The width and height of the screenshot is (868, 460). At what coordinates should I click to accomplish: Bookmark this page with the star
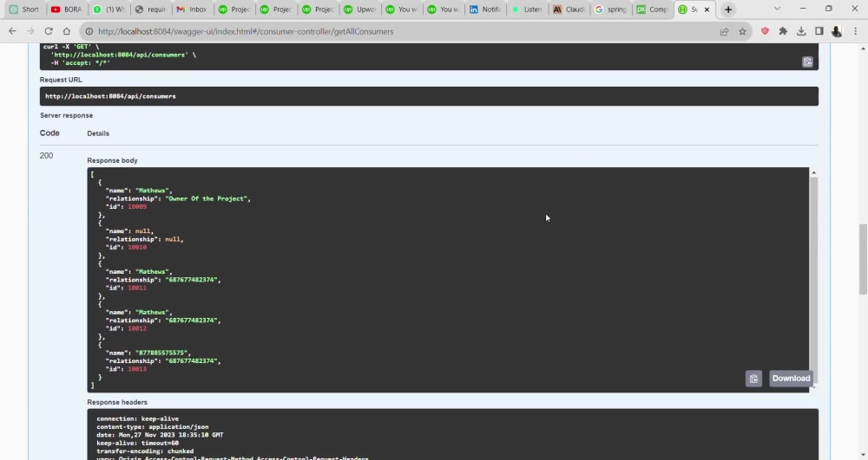[x=742, y=31]
